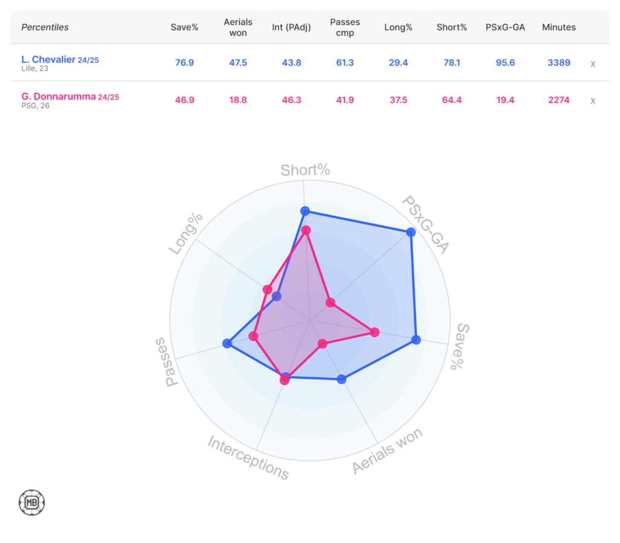Click the Save% column header
The height and width of the screenshot is (543, 620).
point(185,27)
